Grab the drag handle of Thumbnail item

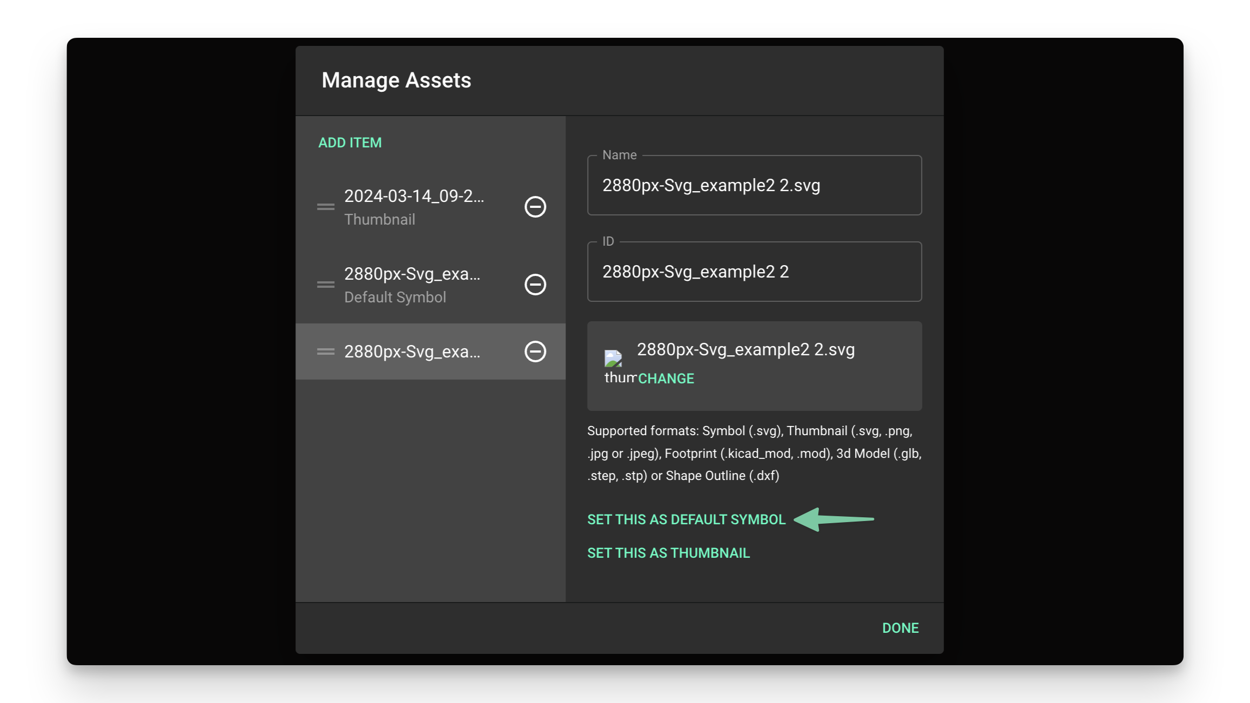tap(326, 207)
